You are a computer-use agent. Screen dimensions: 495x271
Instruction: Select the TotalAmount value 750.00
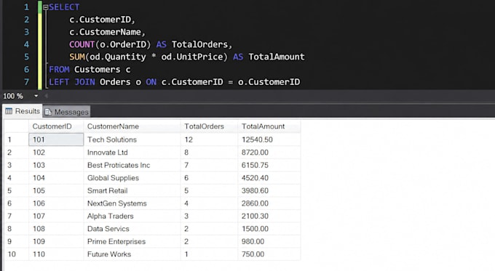pyautogui.click(x=269, y=254)
